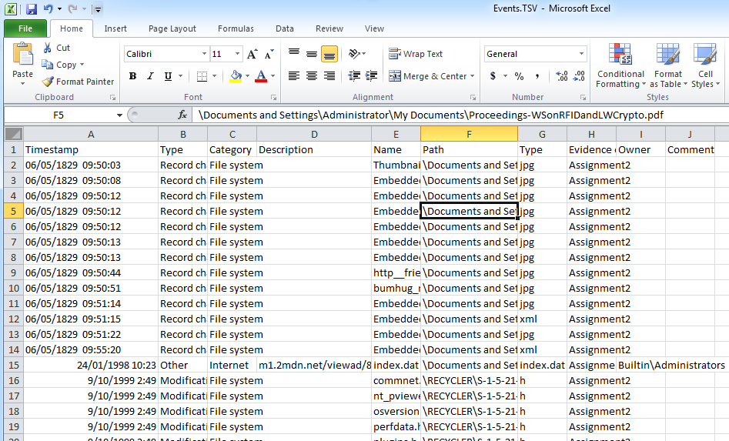This screenshot has height=441, width=729.
Task: Toggle Top Align
Action: click(x=294, y=54)
